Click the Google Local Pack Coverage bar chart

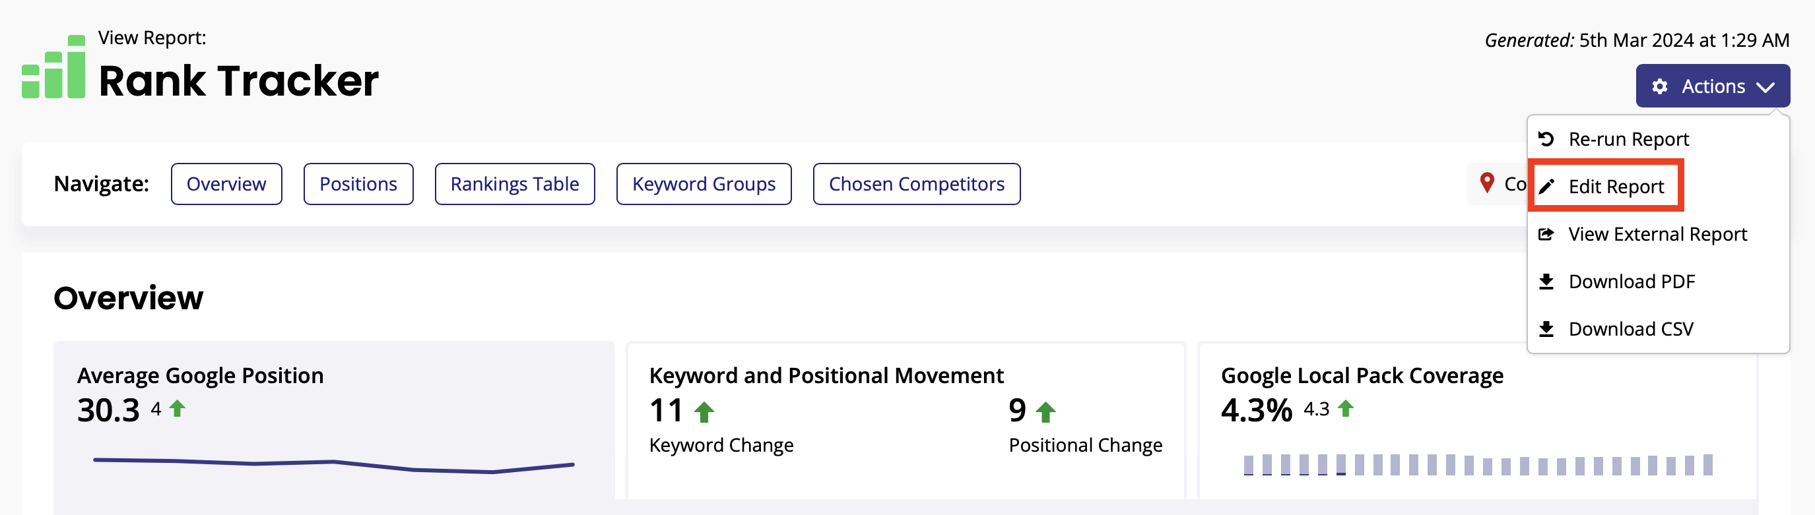click(1478, 465)
